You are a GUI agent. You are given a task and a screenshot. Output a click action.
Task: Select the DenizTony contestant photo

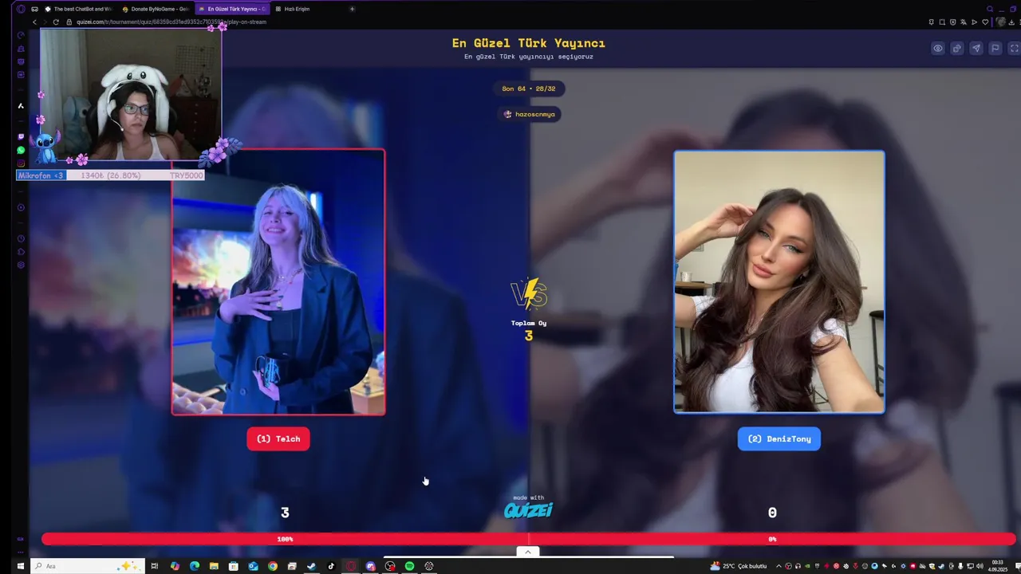click(779, 281)
